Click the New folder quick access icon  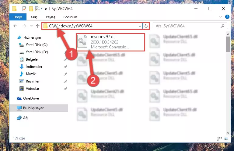point(31,9)
